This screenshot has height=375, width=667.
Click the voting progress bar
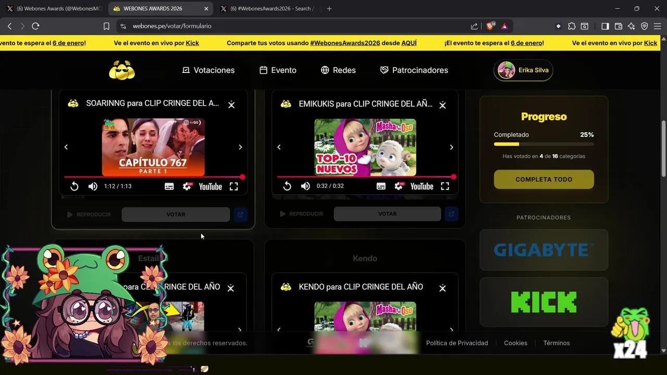[x=544, y=144]
